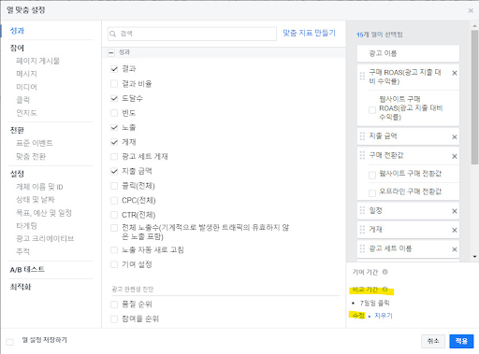Check the 노출 자동 새로 고침 checkbox
Image resolution: width=479 pixels, height=354 pixels.
(x=114, y=250)
